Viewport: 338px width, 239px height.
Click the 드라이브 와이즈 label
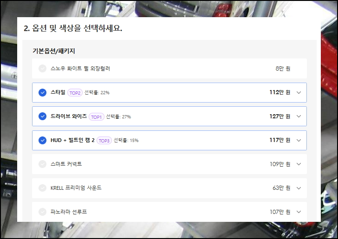69,116
